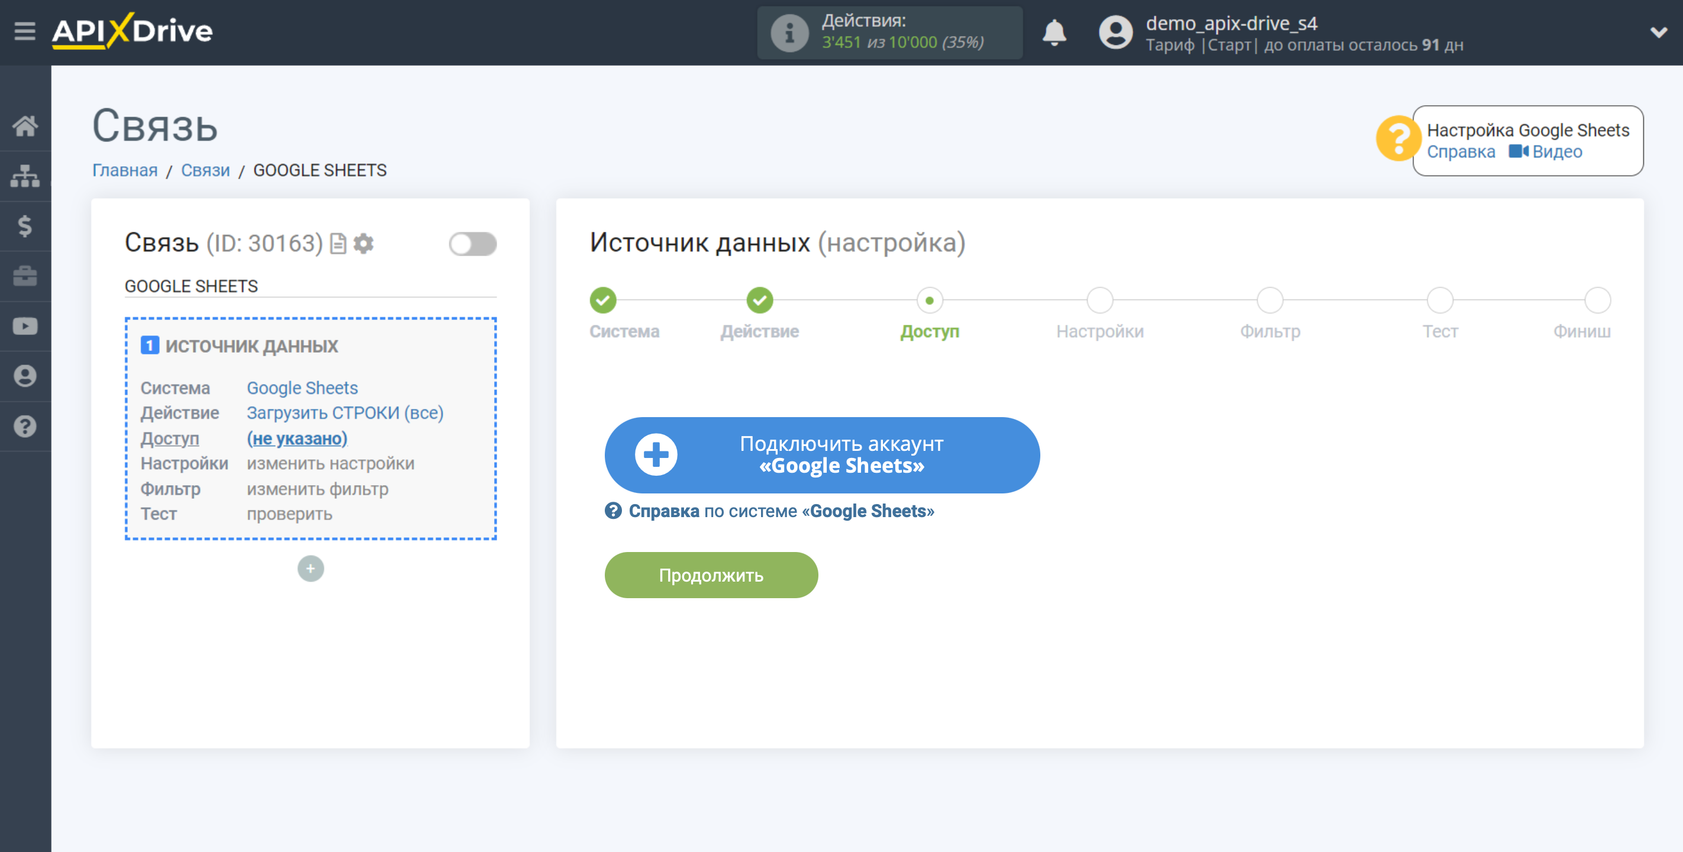Open Справка по системе Google Sheets link

[x=781, y=511]
